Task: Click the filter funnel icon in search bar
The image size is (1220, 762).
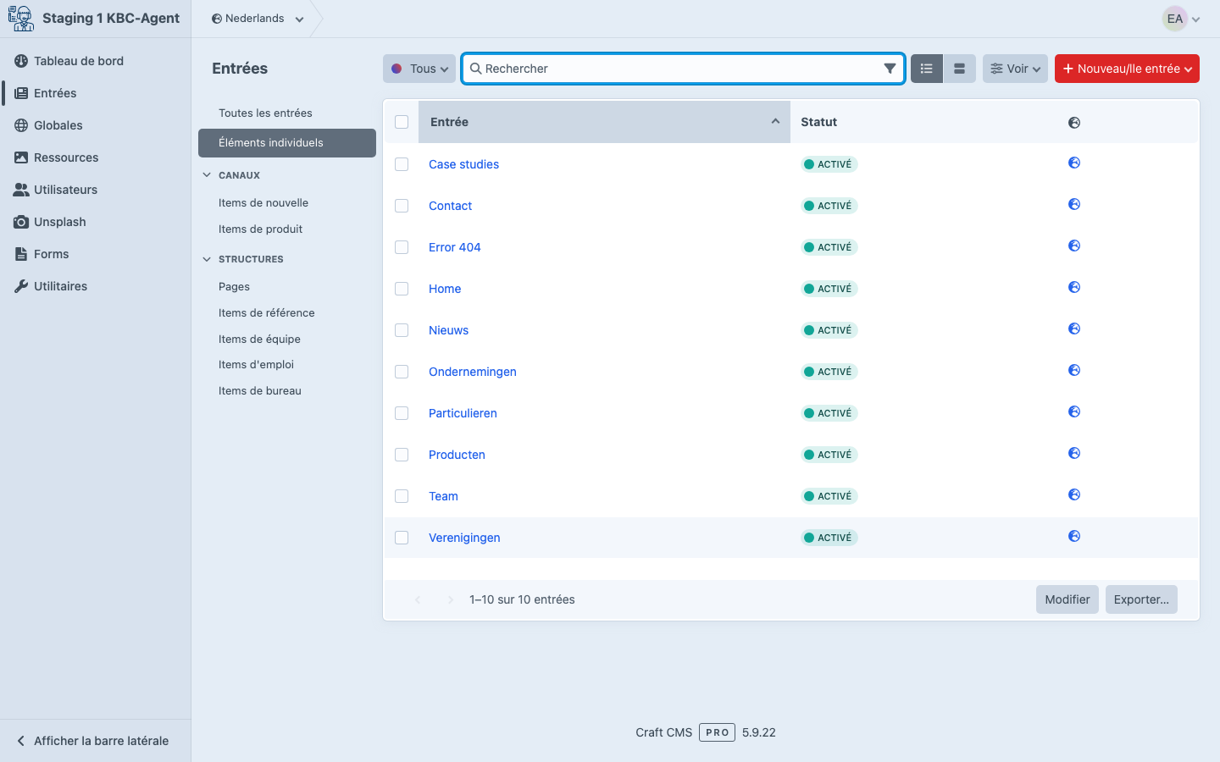Action: (890, 69)
